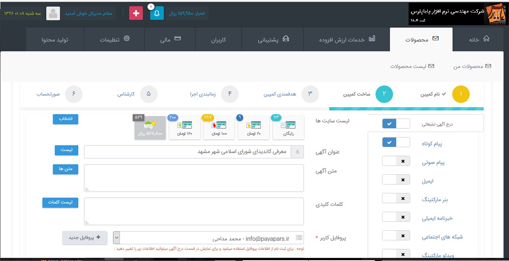509x261 pixels.
Task: Open لیست محصولات submenu link
Action: point(412,66)
